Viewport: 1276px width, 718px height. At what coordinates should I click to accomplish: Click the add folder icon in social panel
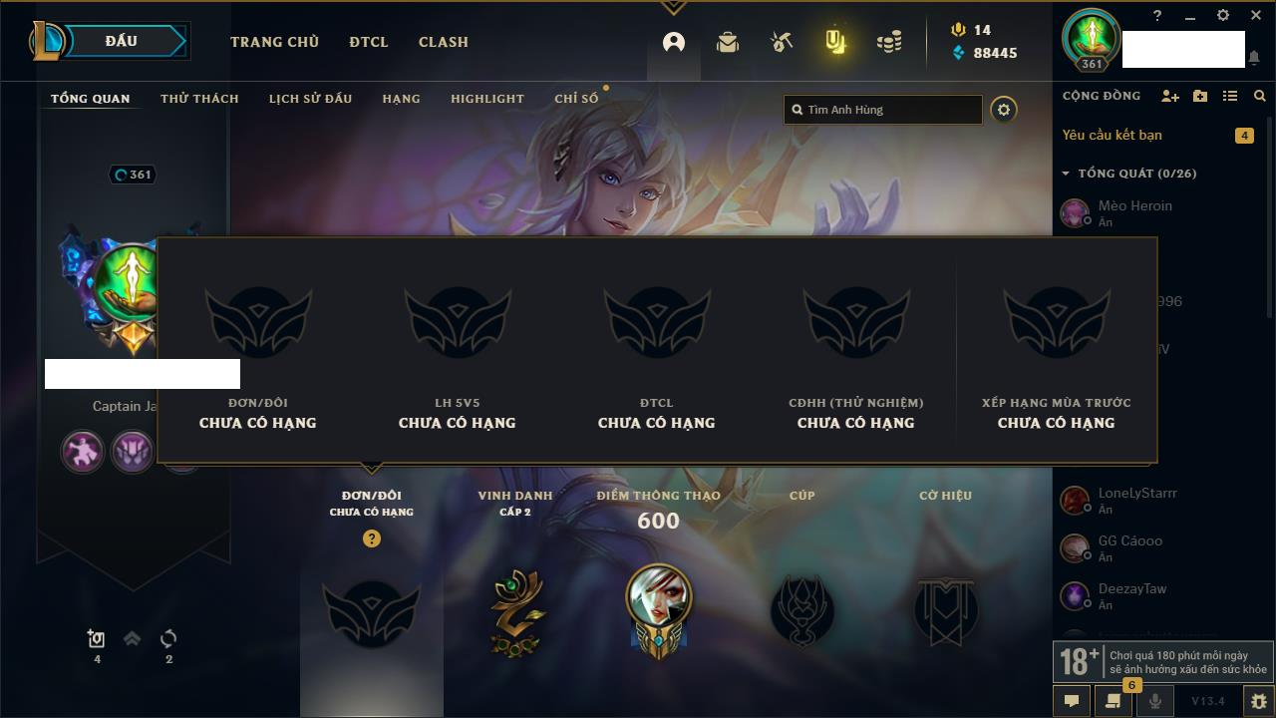coord(1200,96)
